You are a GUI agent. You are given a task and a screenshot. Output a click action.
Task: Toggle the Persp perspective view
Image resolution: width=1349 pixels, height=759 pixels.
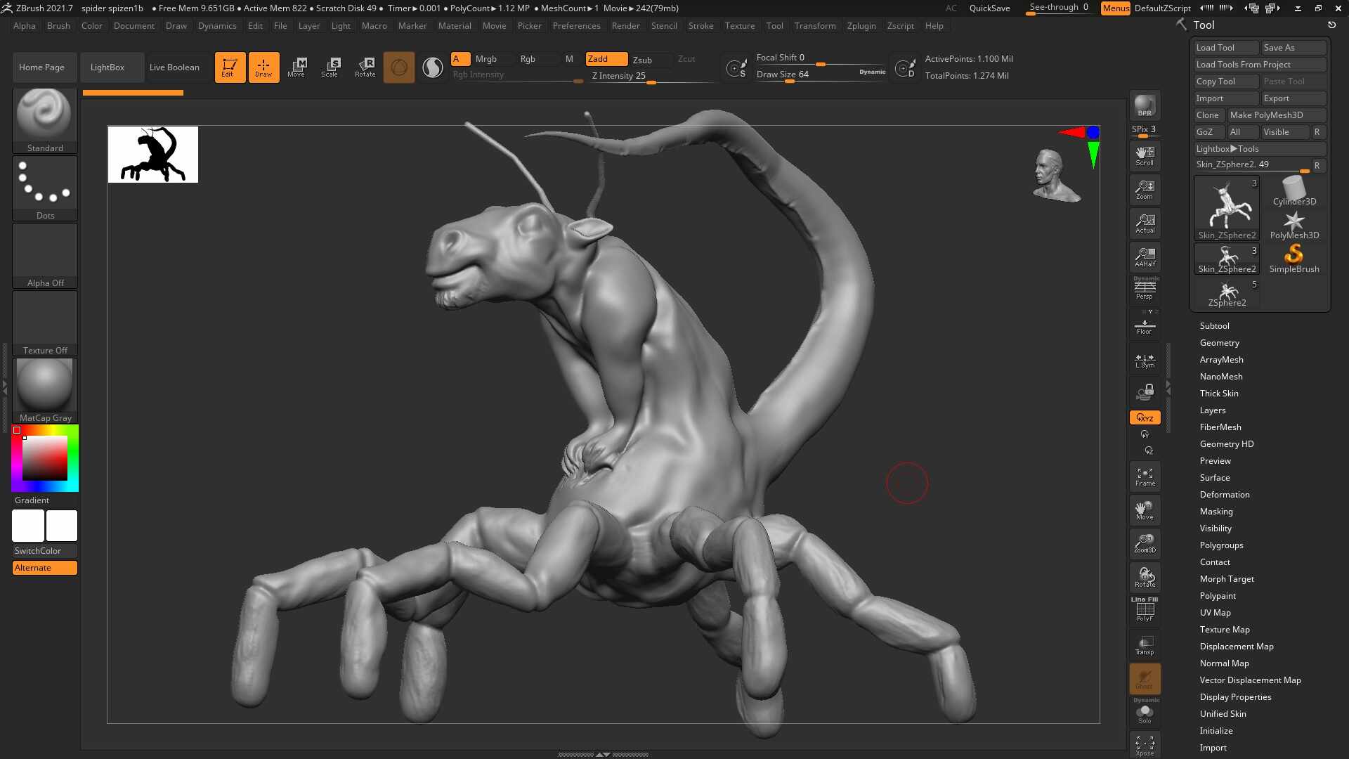1145,288
